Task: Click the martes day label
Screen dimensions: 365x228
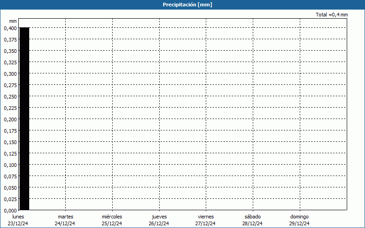Action: click(x=65, y=217)
